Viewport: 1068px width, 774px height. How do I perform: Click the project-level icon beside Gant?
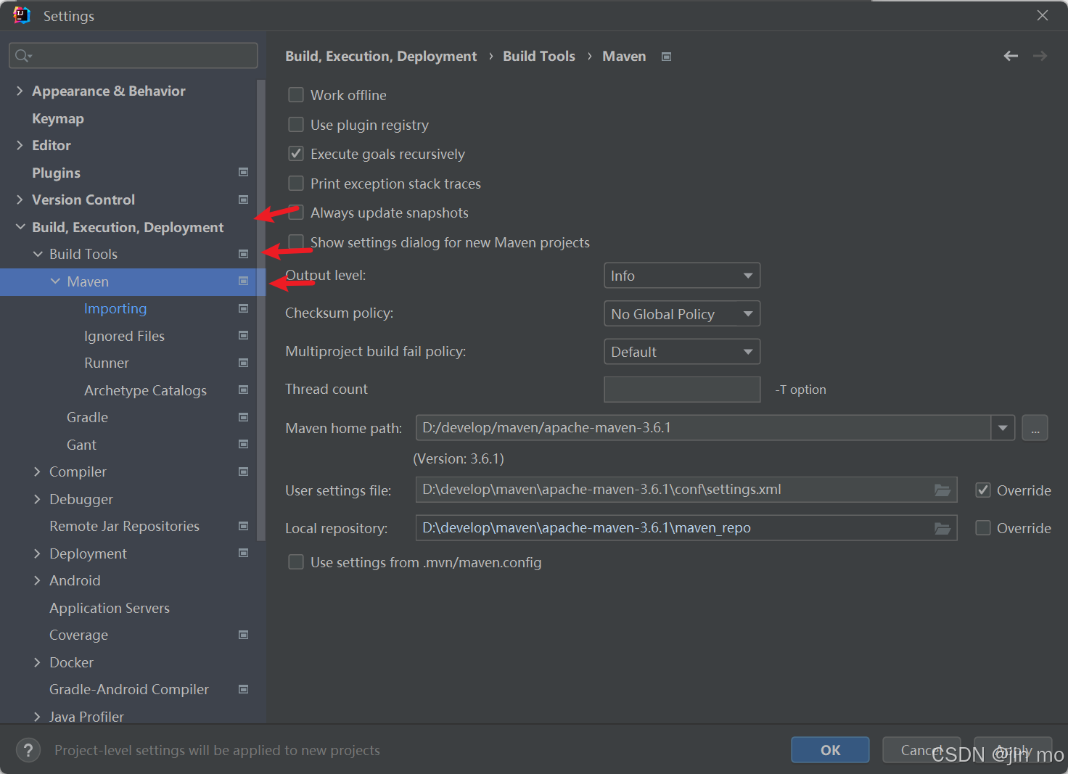[244, 444]
